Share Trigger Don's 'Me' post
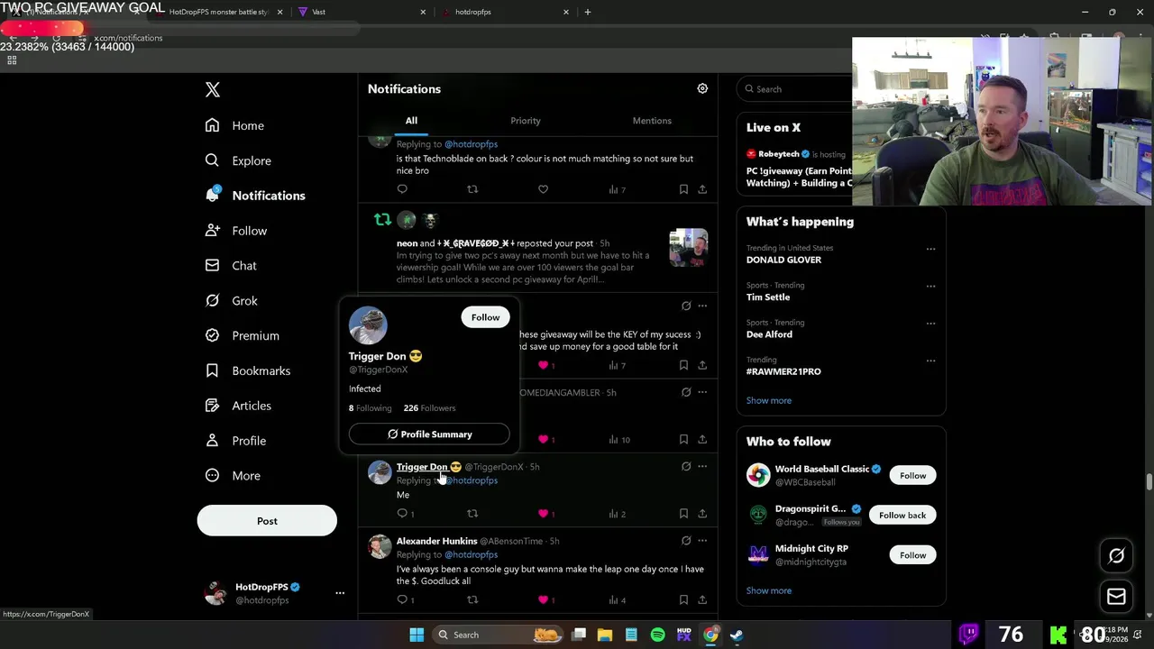This screenshot has height=649, width=1154. [702, 514]
